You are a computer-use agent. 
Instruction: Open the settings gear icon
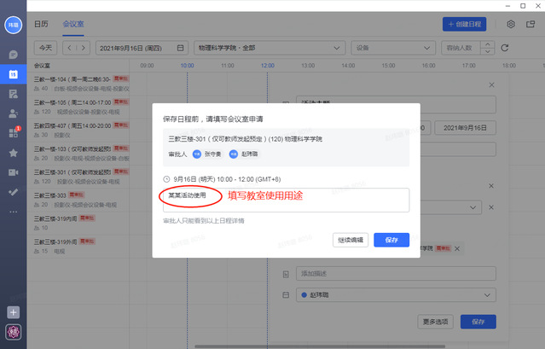click(x=512, y=25)
